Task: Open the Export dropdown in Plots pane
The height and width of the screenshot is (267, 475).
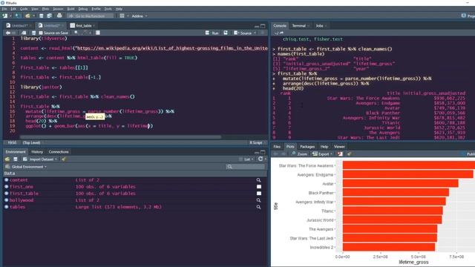Action: (323, 154)
